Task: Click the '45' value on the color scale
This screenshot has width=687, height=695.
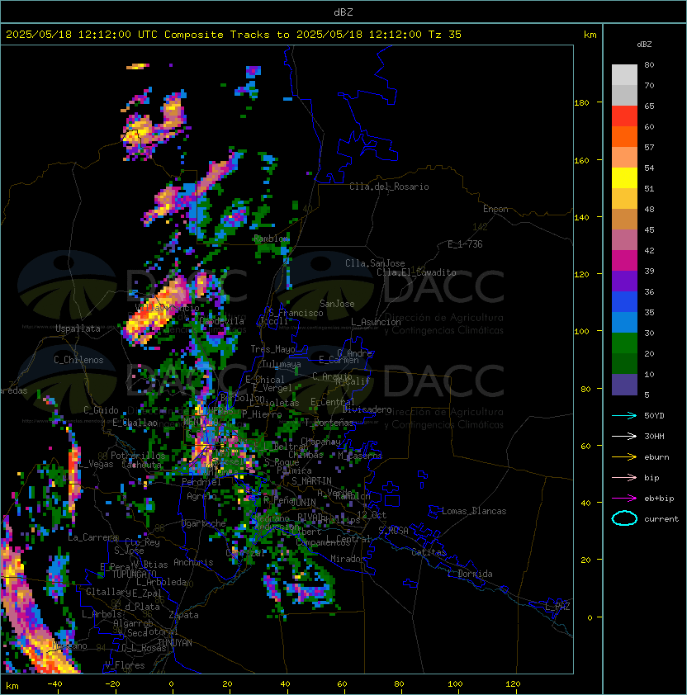Action: click(649, 229)
